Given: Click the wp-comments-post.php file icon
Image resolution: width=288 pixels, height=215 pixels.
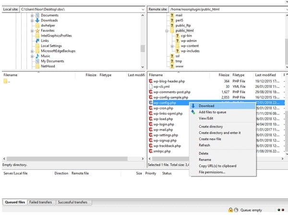Looking at the screenshot, I should [151, 92].
